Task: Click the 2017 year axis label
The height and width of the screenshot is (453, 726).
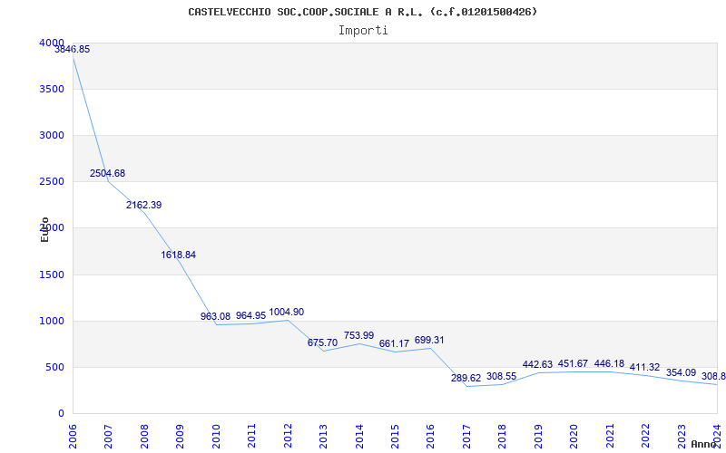Action: coord(466,437)
